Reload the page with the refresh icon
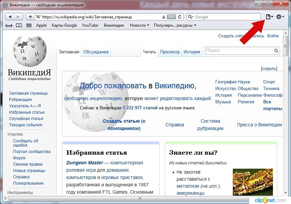This screenshot has width=291, height=204. pyautogui.click(x=180, y=17)
